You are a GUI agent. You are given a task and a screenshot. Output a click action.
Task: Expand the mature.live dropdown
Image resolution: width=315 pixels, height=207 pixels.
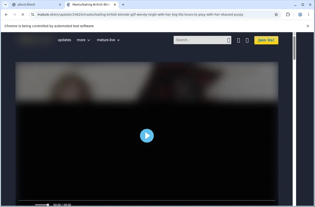tap(108, 40)
